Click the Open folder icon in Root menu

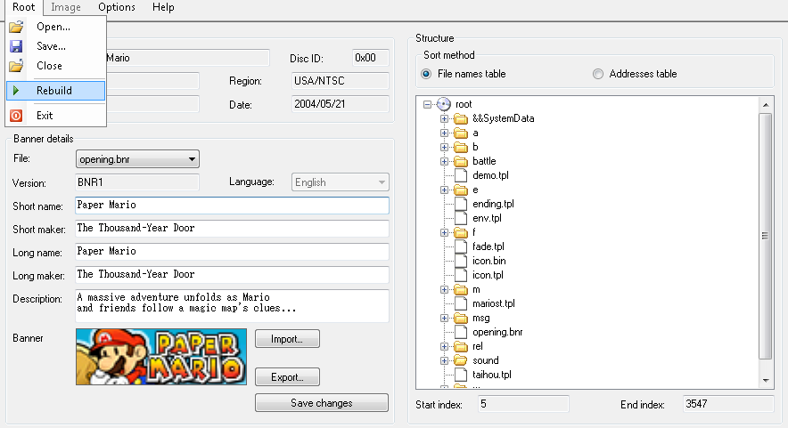pos(16,27)
